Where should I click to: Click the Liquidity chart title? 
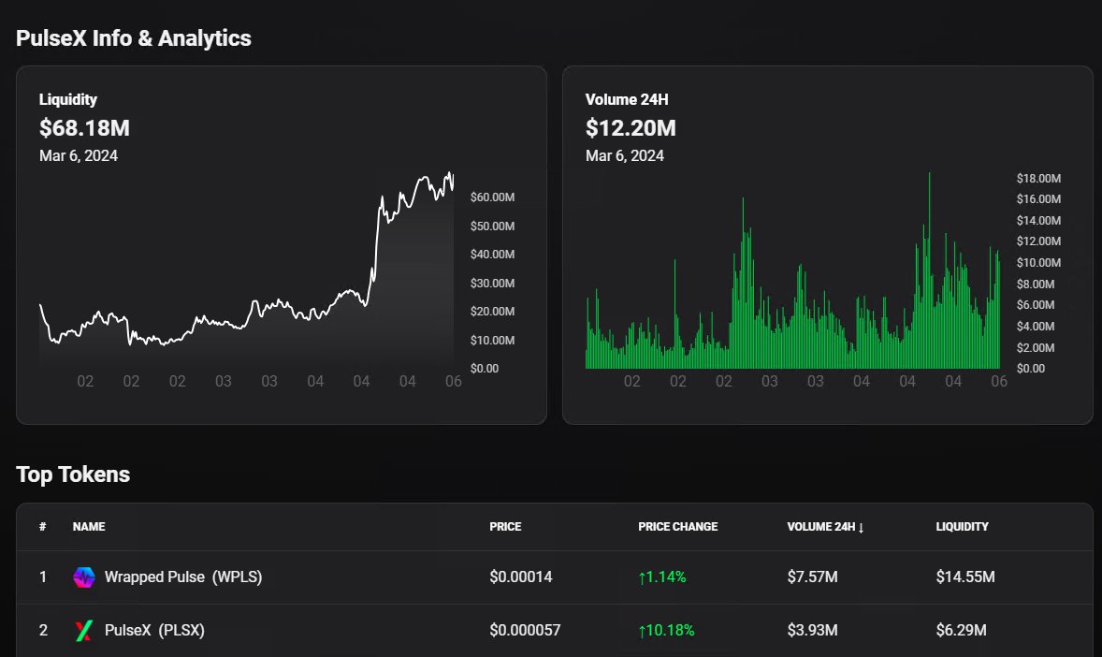coord(68,99)
